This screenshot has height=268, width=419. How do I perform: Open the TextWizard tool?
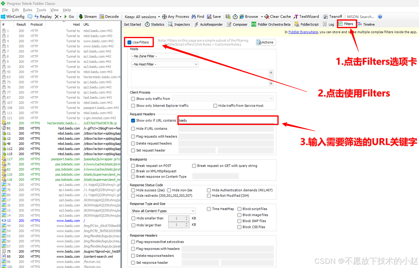click(x=306, y=17)
